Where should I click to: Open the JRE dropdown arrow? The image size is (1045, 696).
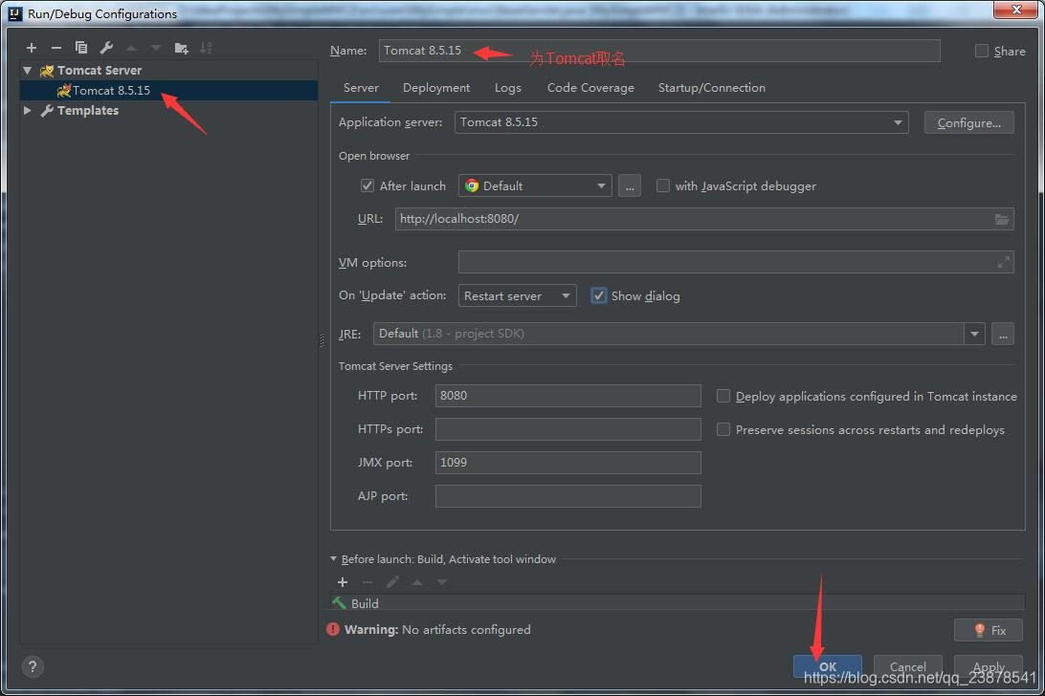click(x=974, y=334)
